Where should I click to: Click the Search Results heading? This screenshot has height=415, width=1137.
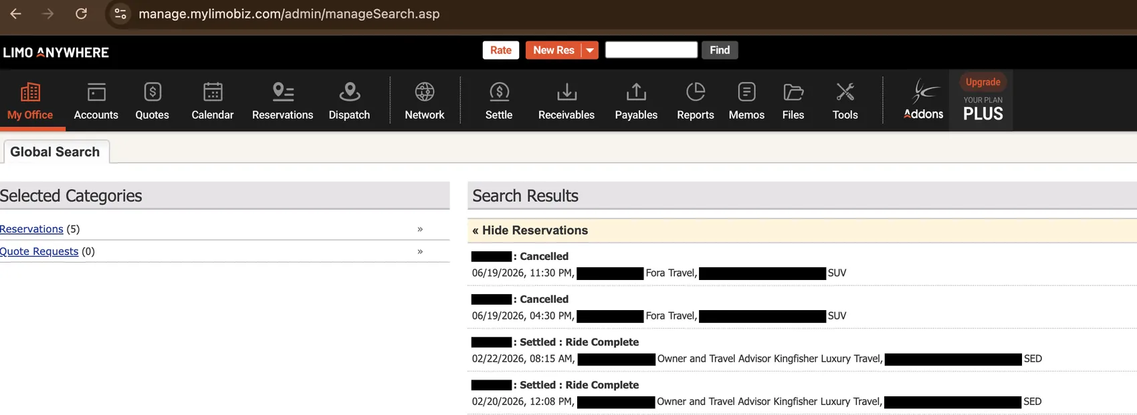pyautogui.click(x=525, y=196)
